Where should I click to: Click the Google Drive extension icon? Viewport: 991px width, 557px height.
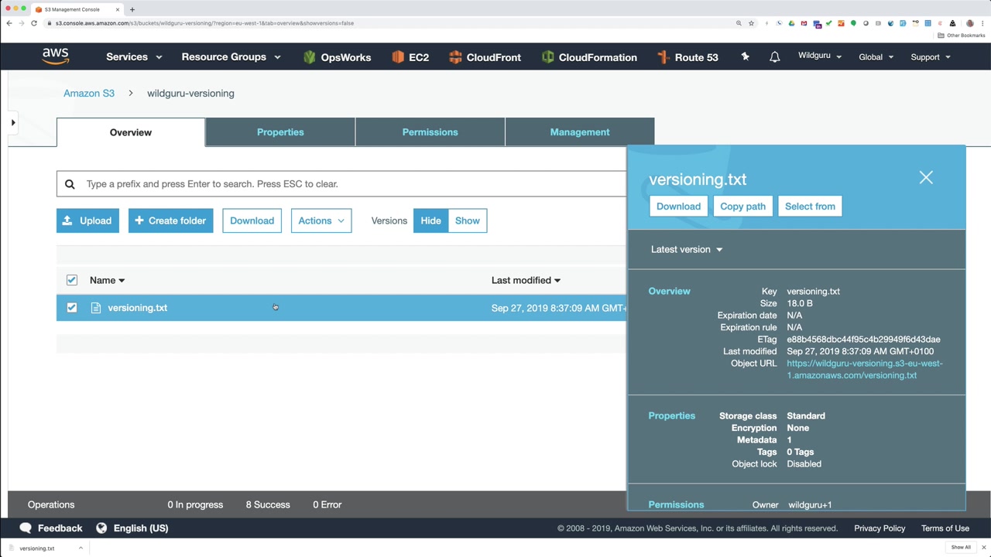791,23
